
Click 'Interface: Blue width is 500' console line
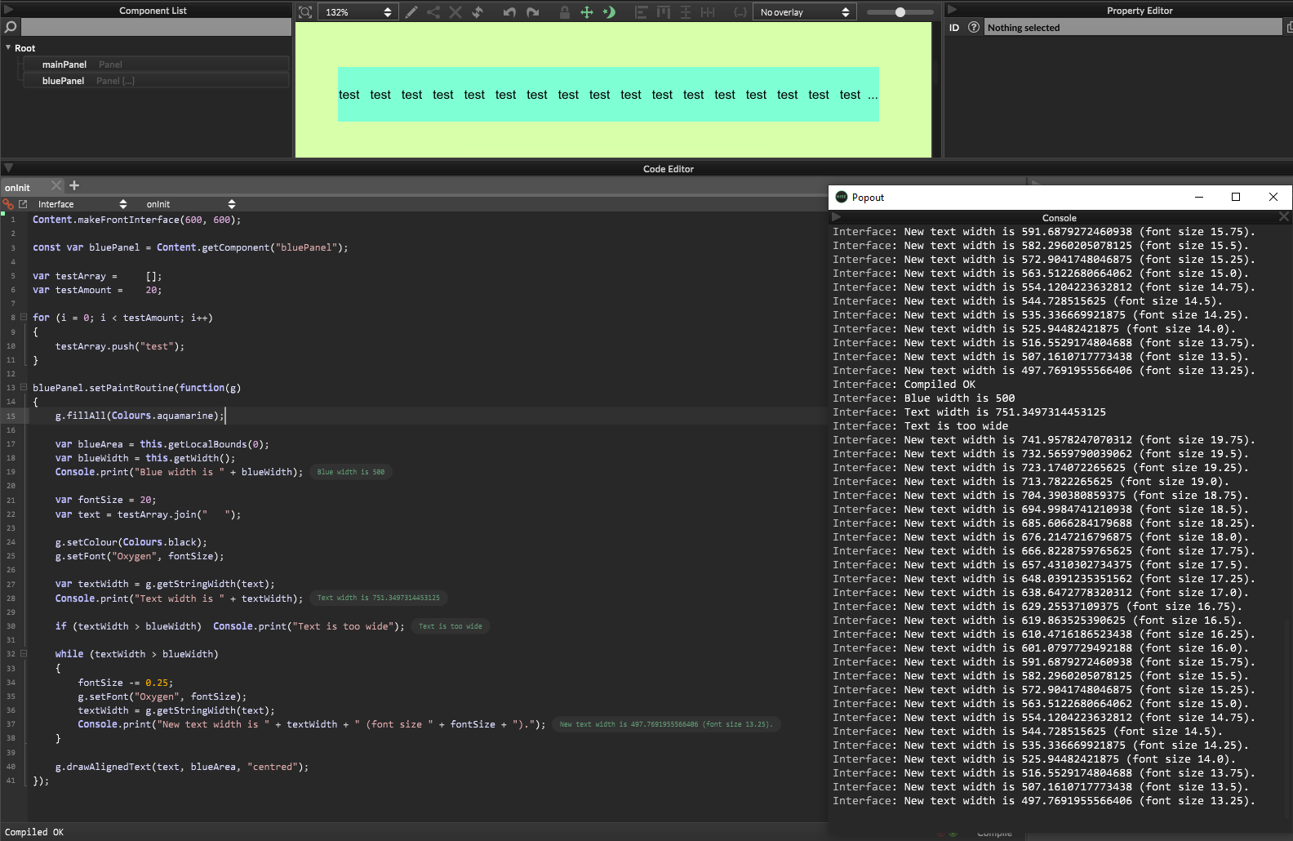coord(923,398)
